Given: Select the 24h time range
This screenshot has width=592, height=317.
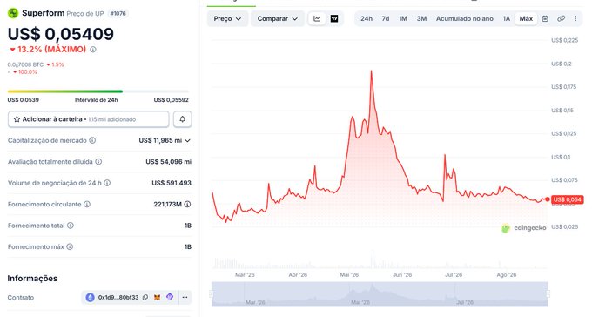Looking at the screenshot, I should (x=367, y=18).
